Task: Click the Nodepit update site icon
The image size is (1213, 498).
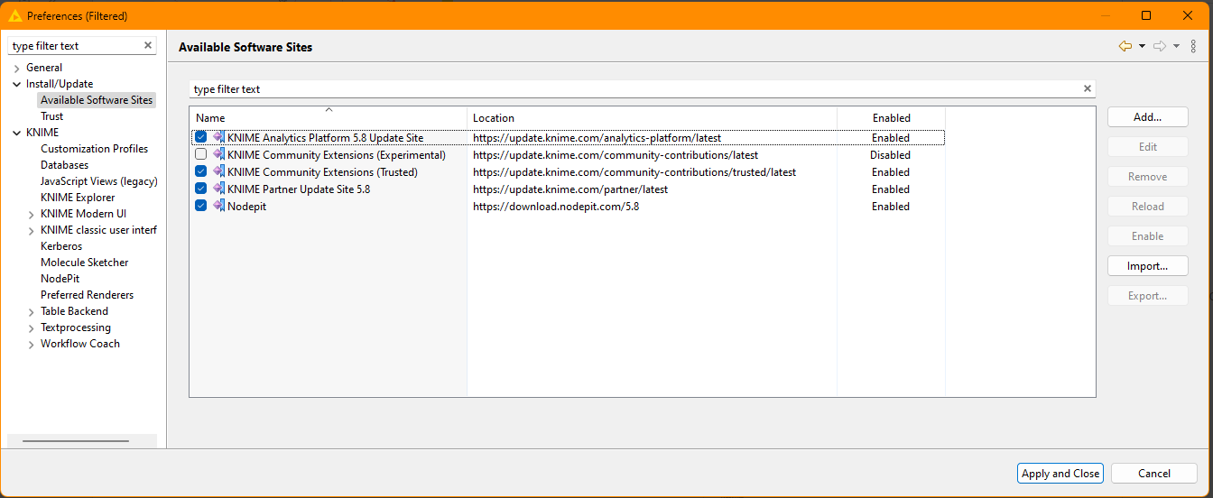Action: (218, 206)
